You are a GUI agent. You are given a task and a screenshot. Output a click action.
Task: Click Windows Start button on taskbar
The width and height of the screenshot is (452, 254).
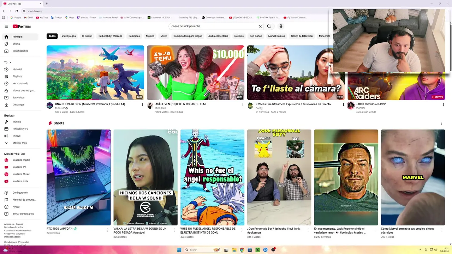click(x=179, y=250)
